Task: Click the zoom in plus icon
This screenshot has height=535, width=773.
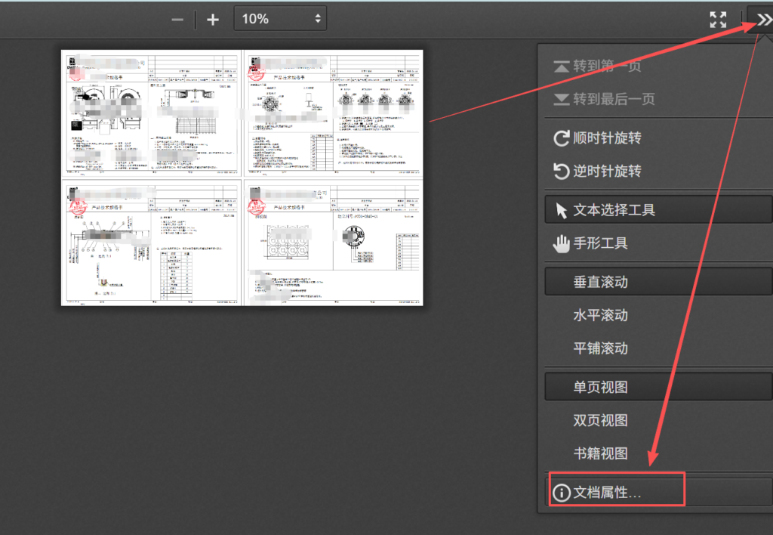Action: (x=212, y=20)
